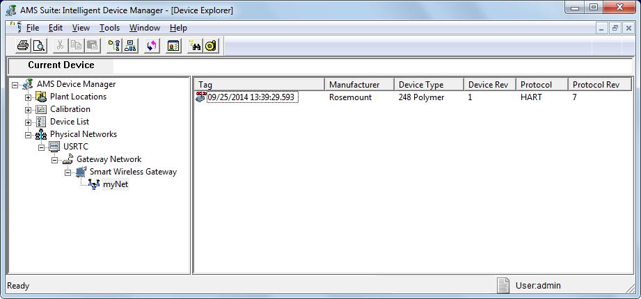Sort by the Device Type column header
This screenshot has width=641, height=299.
click(429, 85)
